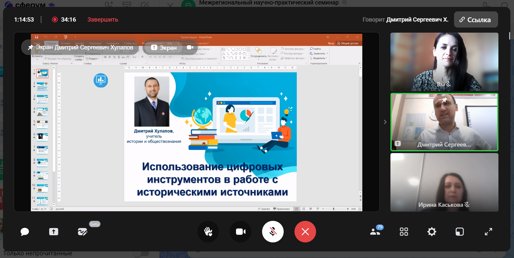Switch to Normal view icon in status bar
Screen dimensions: 514x258
[x=297, y=209]
